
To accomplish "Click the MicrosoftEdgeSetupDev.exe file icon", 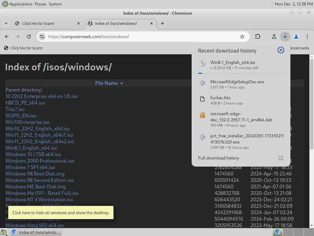I will (202, 83).
